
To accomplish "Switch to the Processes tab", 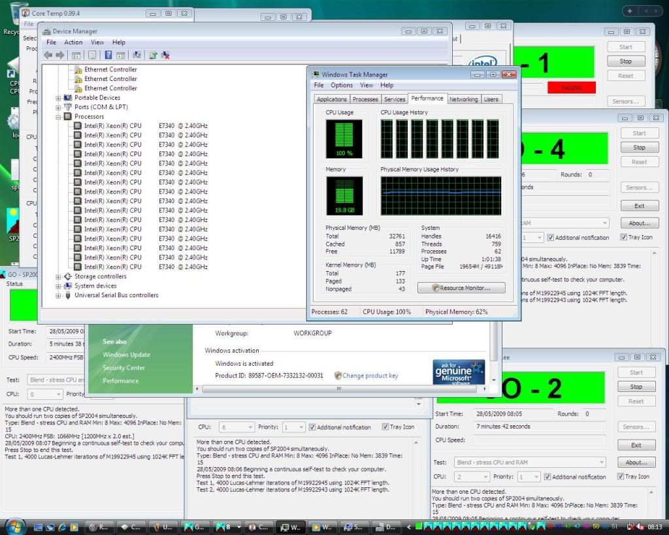I will point(365,99).
